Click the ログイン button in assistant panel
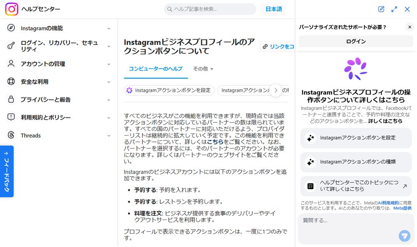This screenshot has width=417, height=247. 356,42
